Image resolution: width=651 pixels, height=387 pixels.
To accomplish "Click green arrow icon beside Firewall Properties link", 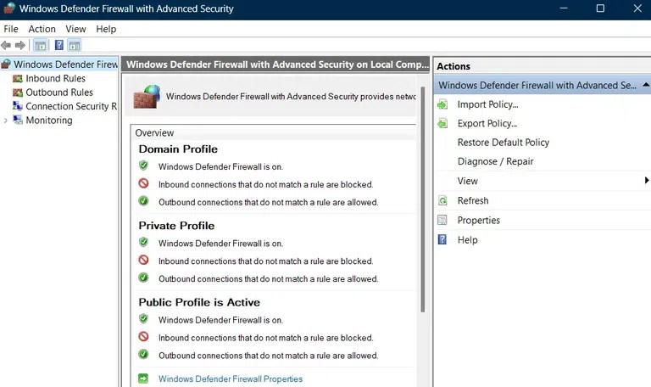I will point(143,379).
